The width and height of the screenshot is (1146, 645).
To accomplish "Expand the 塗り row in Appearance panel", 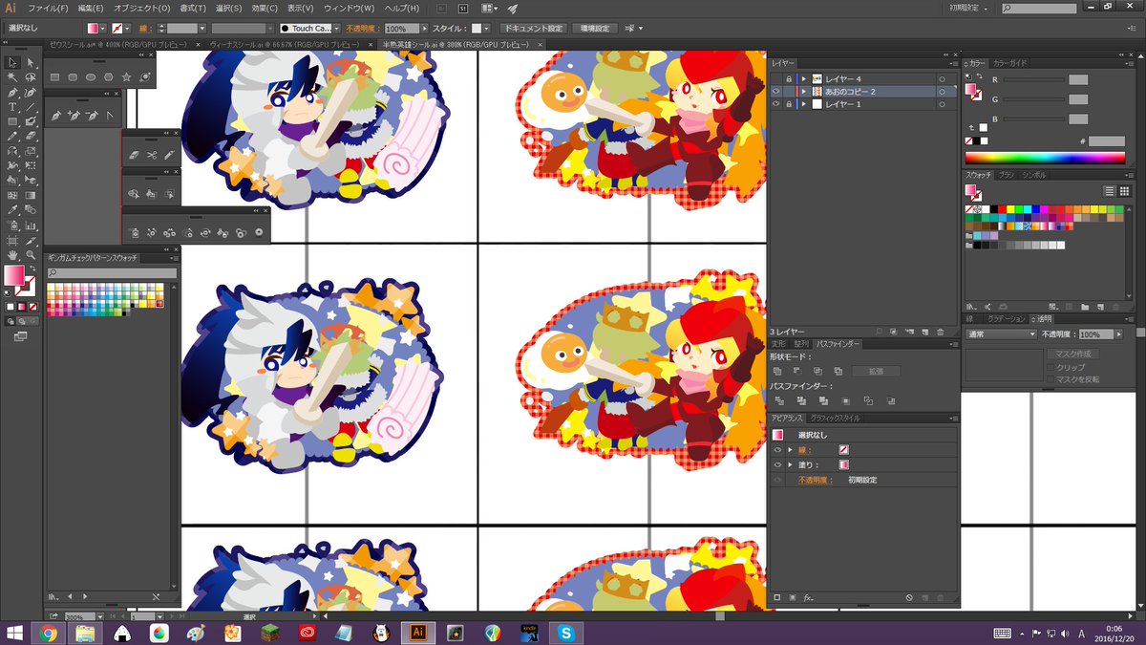I will (791, 464).
